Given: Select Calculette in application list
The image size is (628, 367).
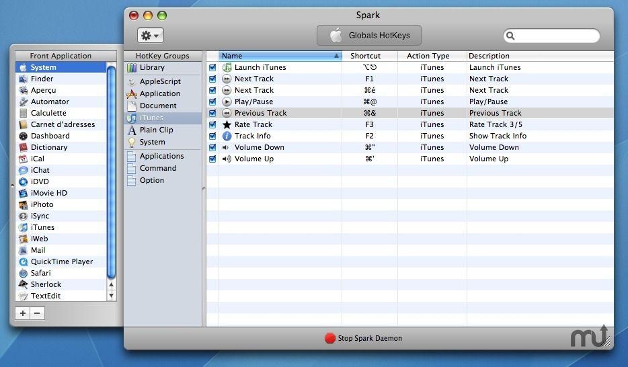Looking at the screenshot, I should click(61, 113).
